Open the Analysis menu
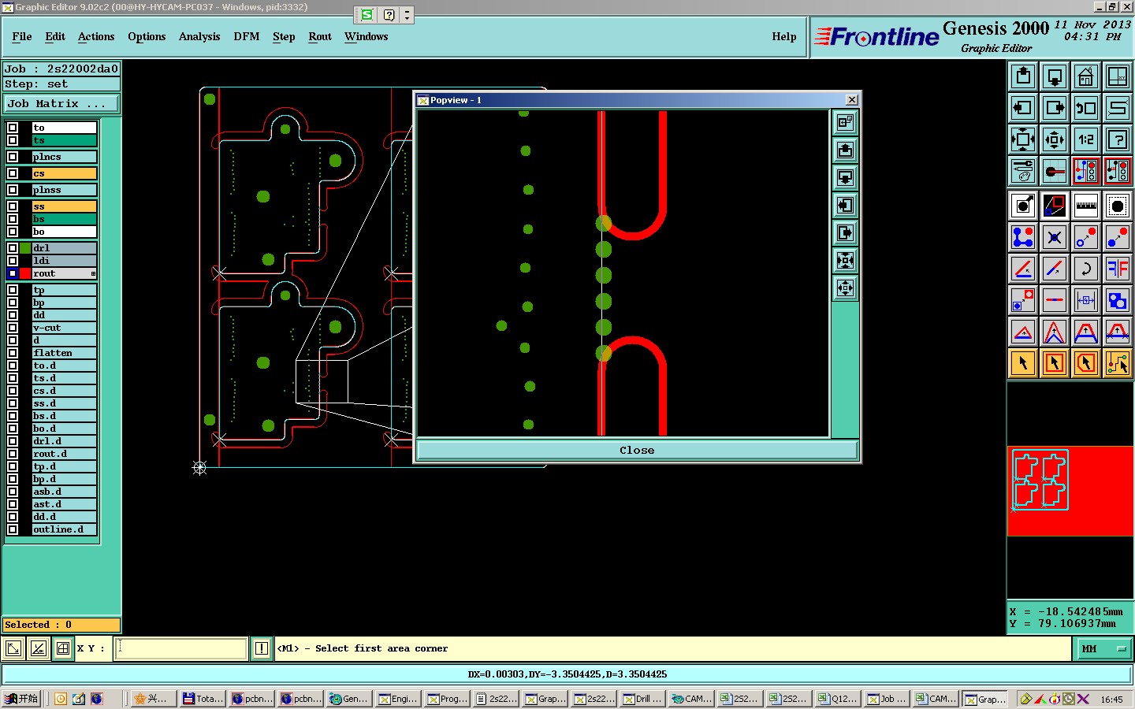The height and width of the screenshot is (709, 1135). tap(199, 36)
